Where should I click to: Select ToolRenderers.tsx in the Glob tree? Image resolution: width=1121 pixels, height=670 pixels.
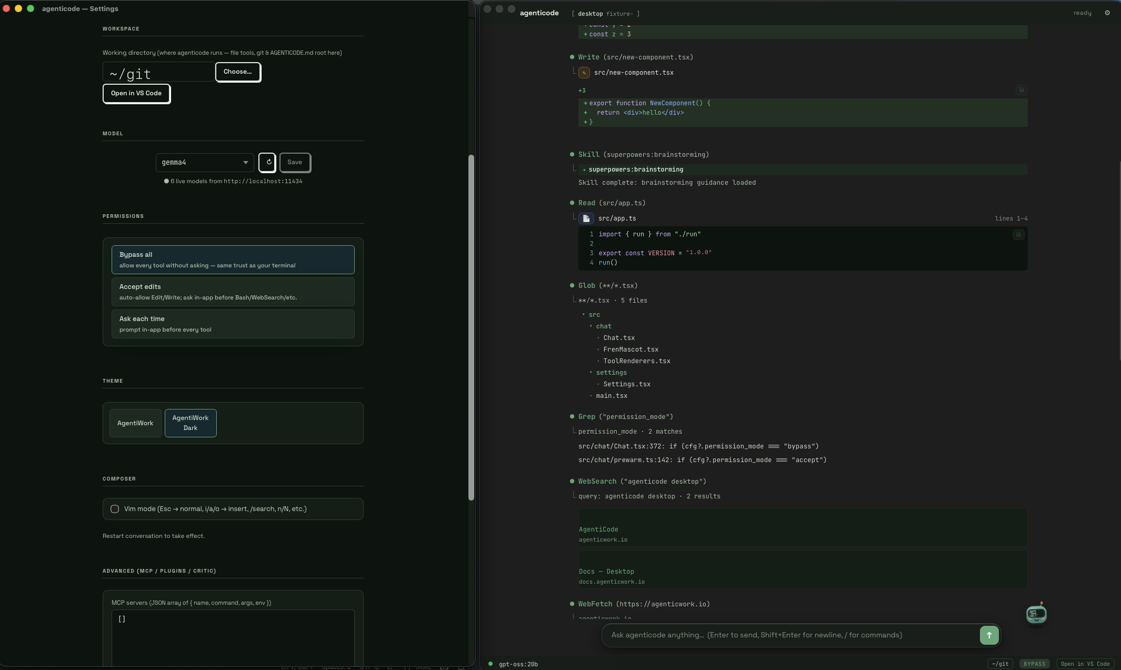(637, 361)
